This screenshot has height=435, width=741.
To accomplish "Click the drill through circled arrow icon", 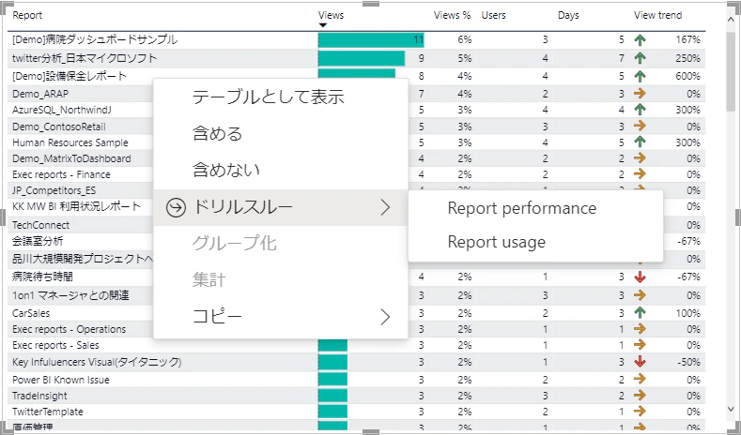I will (x=176, y=207).
